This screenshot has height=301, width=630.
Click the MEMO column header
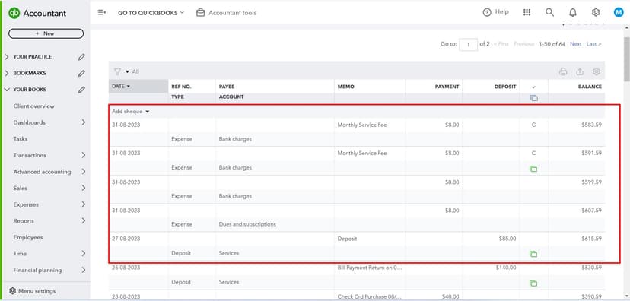coord(346,87)
